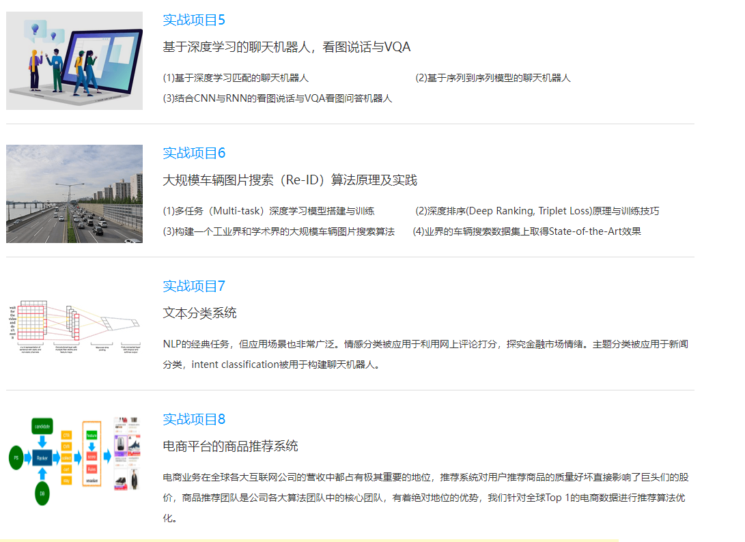This screenshot has height=542, width=745.
Task: Click the 实战项目7 heading link
Action: click(194, 286)
